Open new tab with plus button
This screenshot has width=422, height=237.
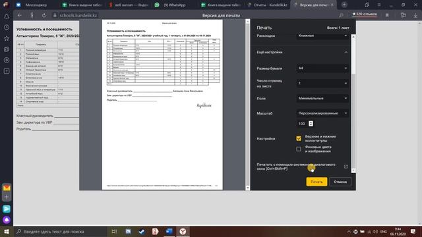click(x=344, y=5)
